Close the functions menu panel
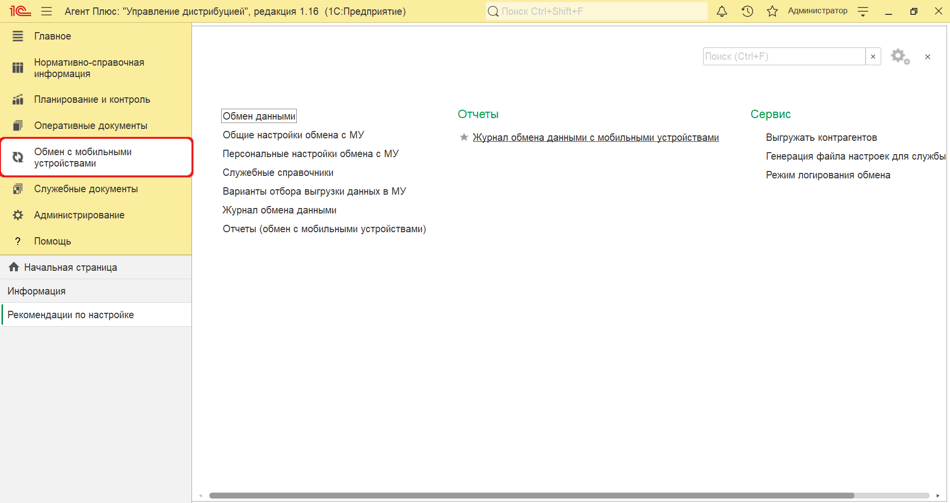 pyautogui.click(x=928, y=57)
